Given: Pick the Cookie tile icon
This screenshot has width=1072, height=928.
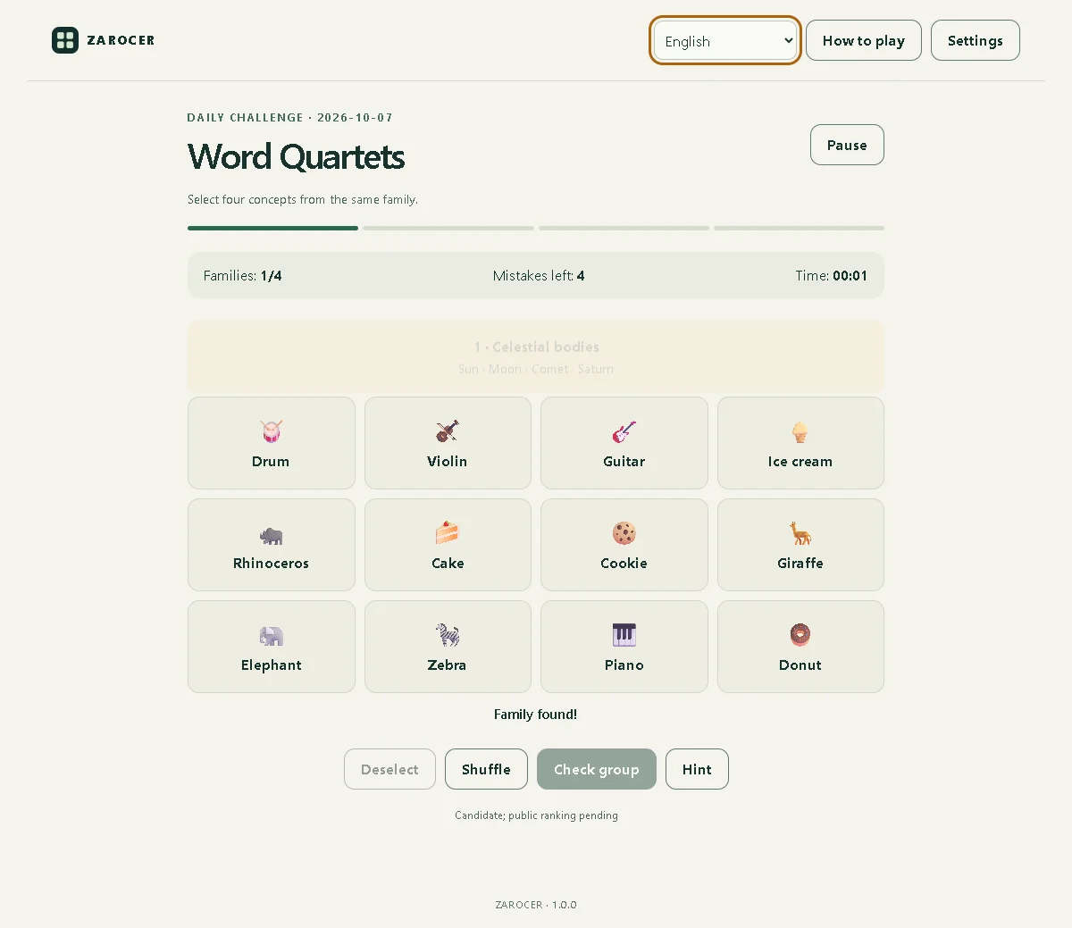Looking at the screenshot, I should coord(624,533).
